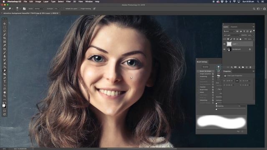This screenshot has height=150, width=267.
Task: Select the Move tool
Action: (5, 24)
